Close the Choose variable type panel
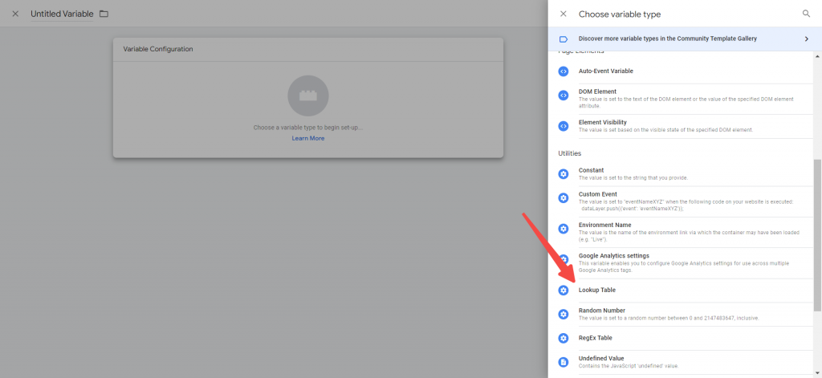 tap(563, 14)
